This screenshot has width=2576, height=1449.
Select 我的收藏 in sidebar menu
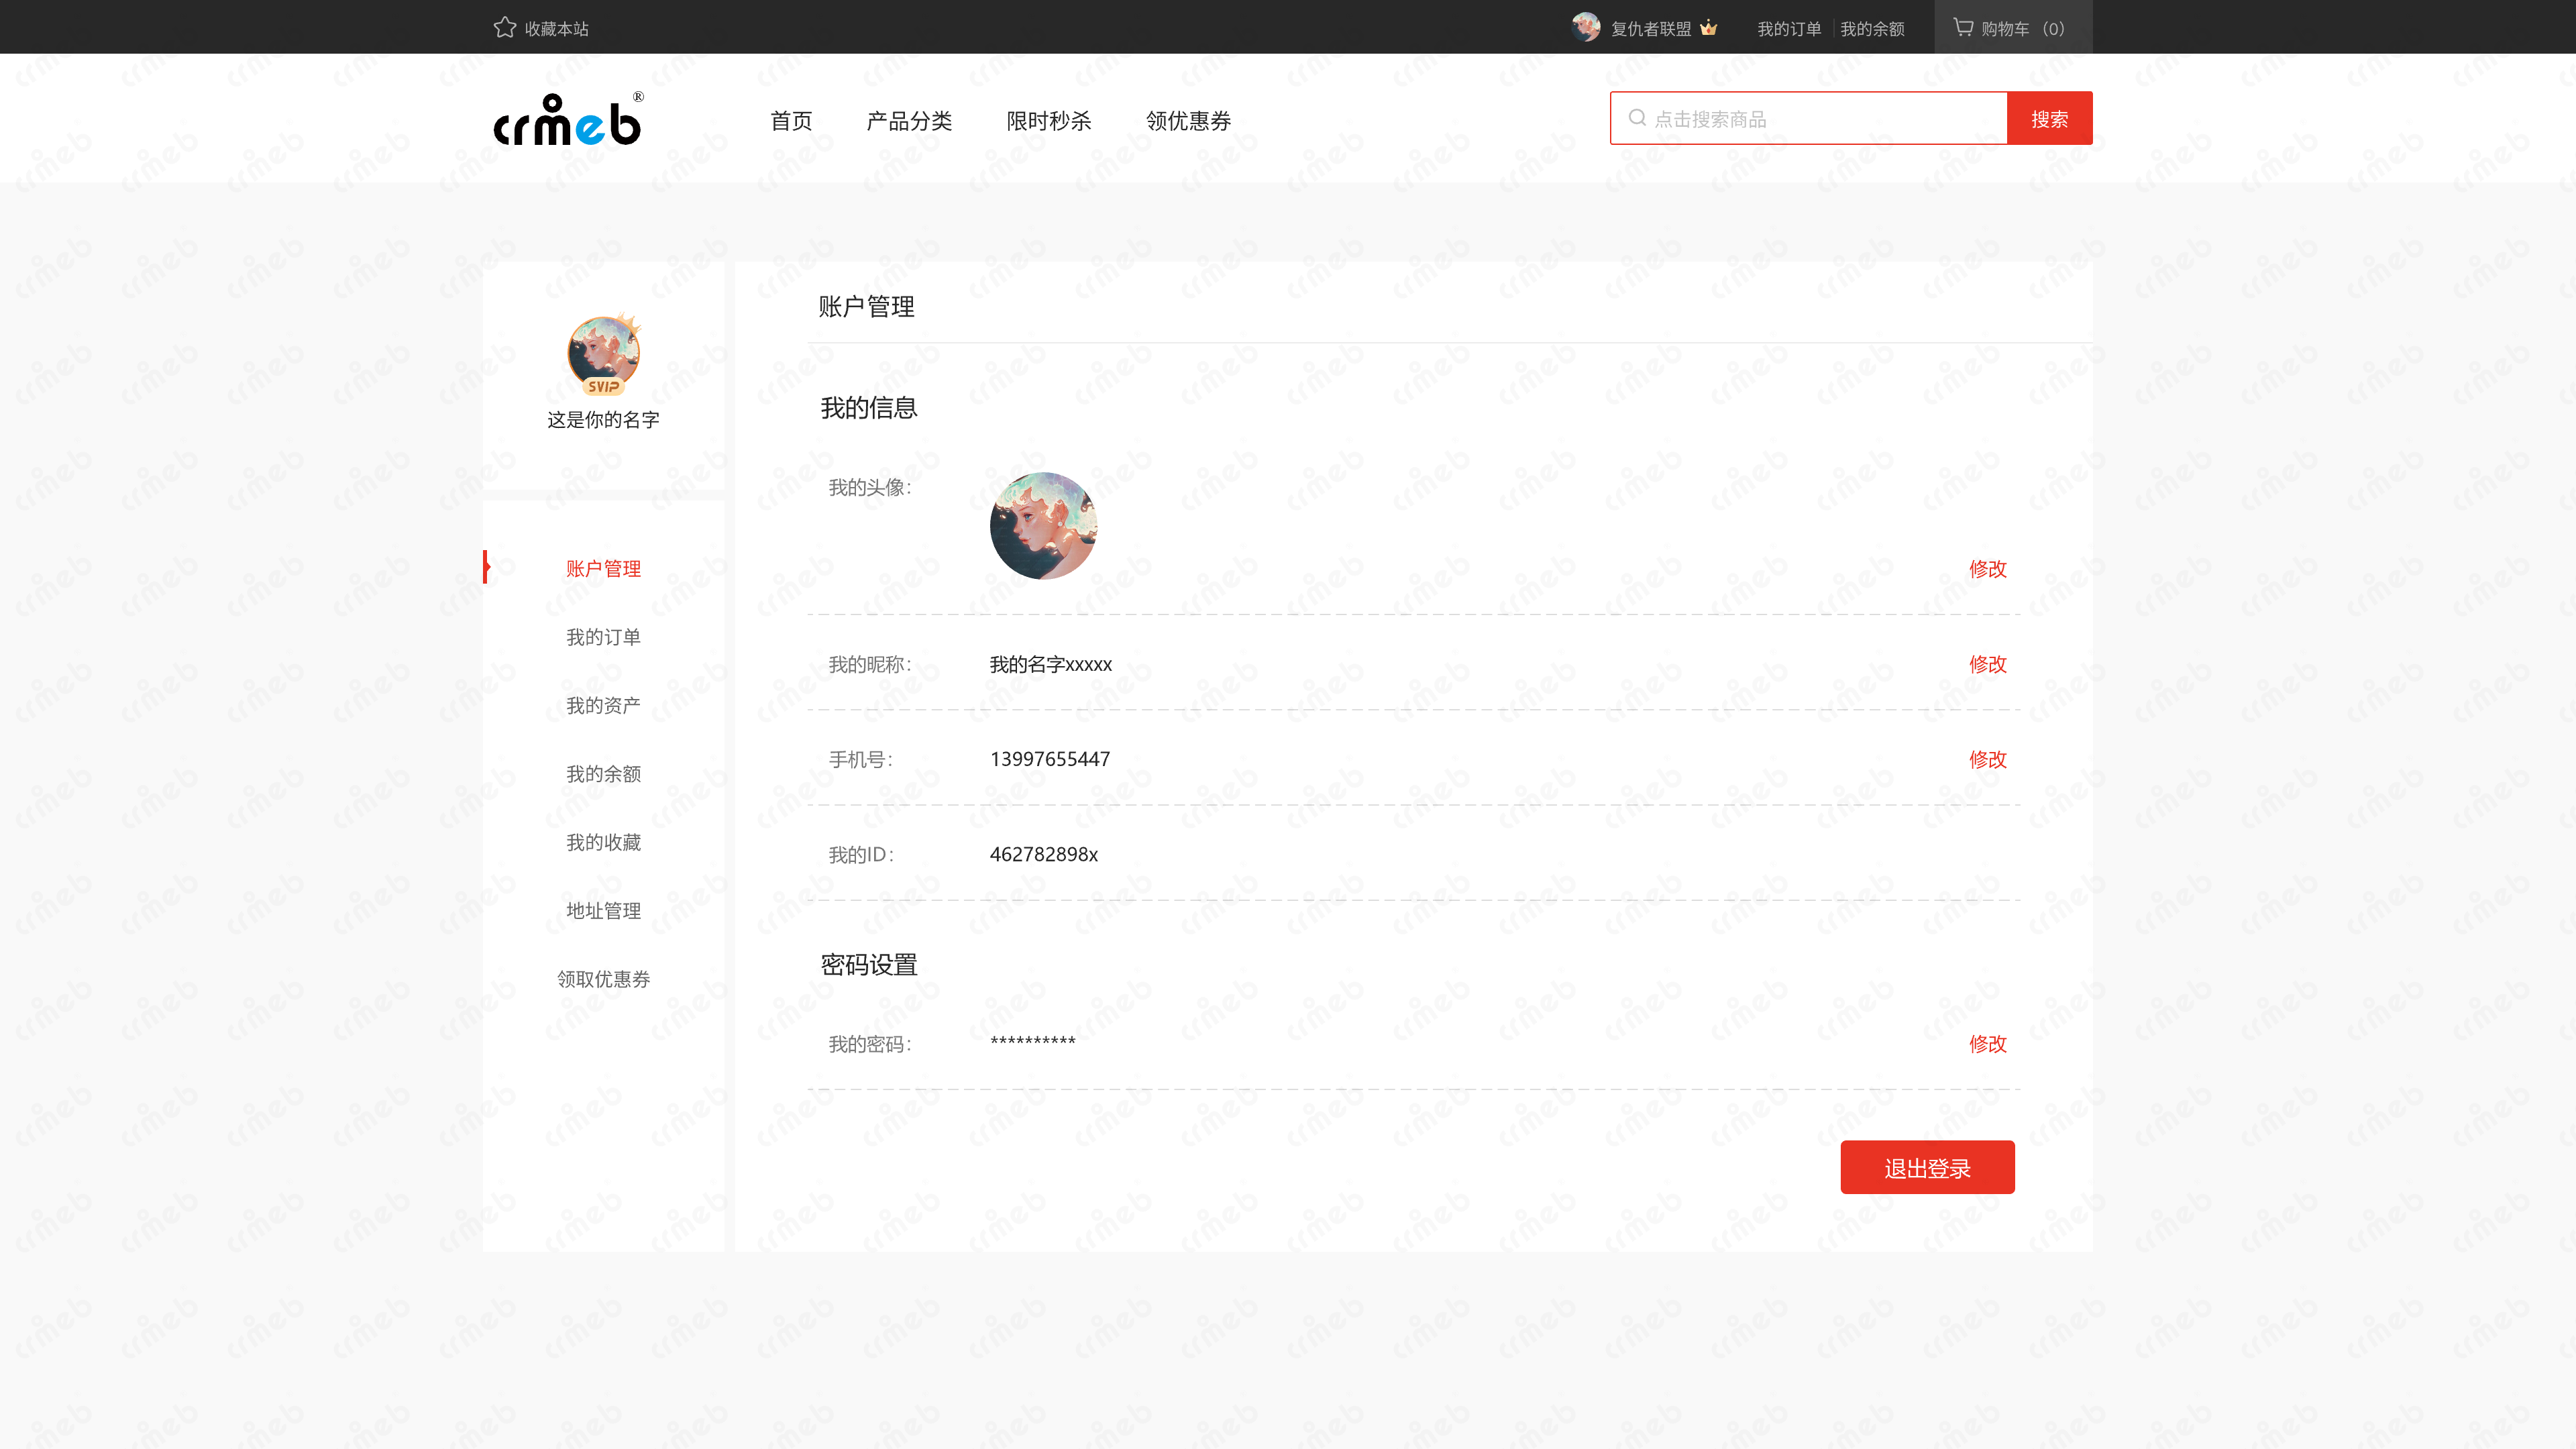pos(603,842)
